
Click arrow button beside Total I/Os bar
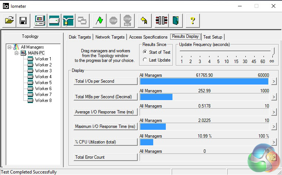(274, 82)
